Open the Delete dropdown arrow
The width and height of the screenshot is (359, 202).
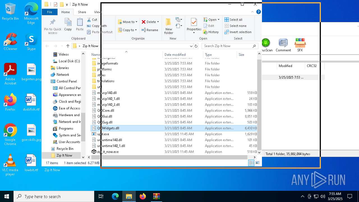click(158, 22)
